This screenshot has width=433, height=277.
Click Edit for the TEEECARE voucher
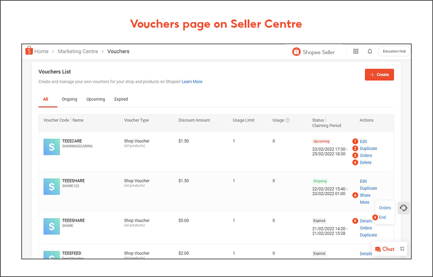[363, 141]
